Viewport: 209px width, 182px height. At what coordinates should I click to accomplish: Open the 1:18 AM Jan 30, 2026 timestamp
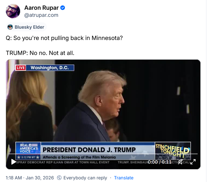click(30, 178)
